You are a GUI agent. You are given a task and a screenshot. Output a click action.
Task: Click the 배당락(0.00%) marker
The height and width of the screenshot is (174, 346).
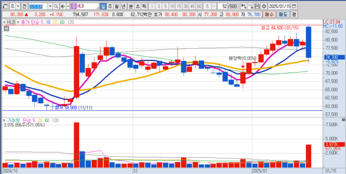(x=243, y=58)
